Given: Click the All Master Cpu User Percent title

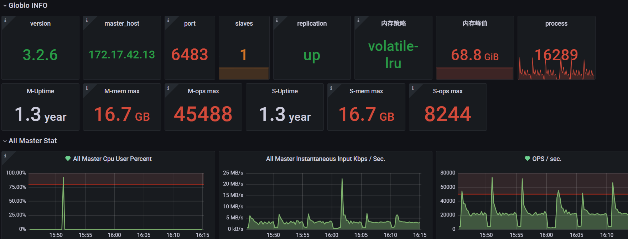Looking at the screenshot, I should (112, 159).
